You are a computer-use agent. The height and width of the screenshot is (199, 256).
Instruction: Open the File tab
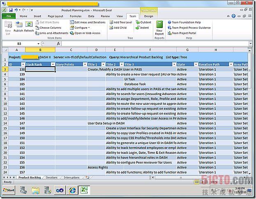pos(9,16)
